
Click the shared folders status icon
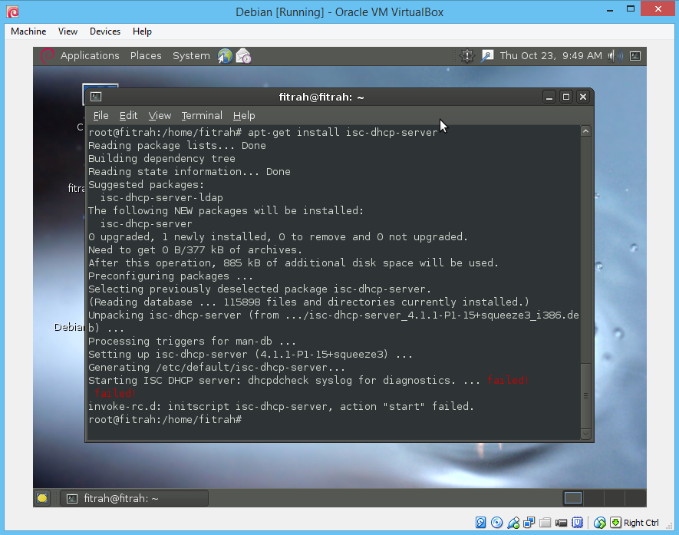[545, 523]
